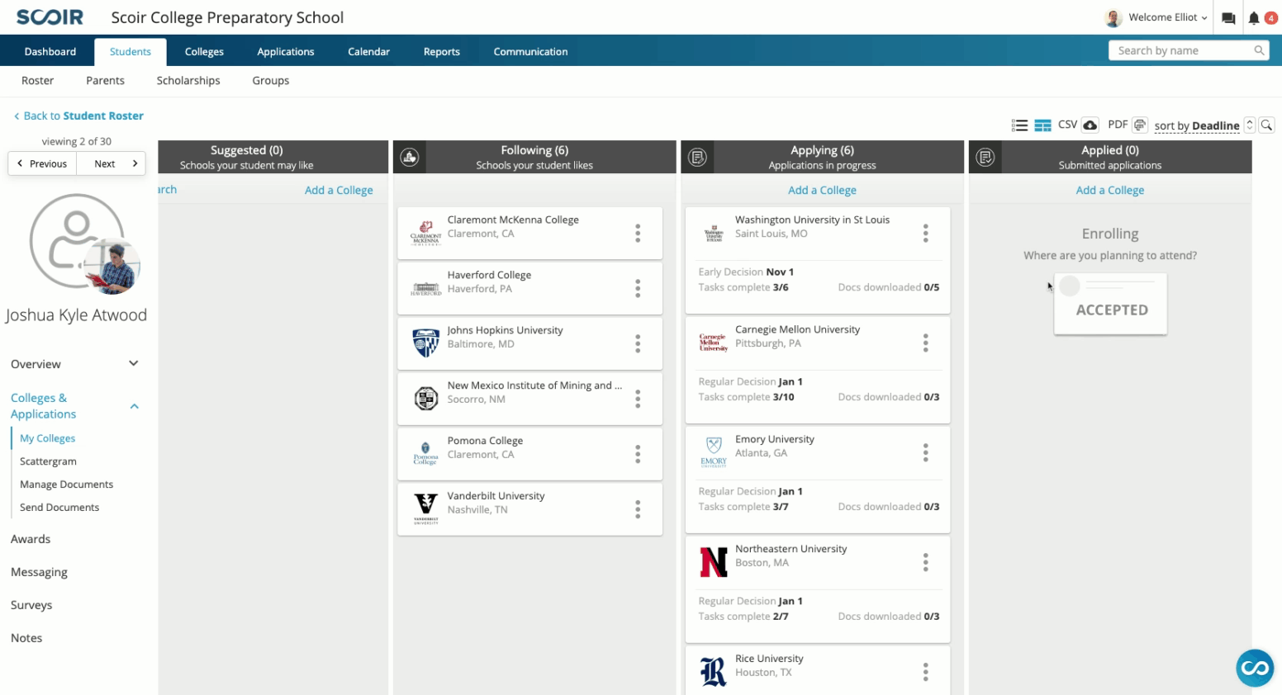
Task: Open Manage Documents in sidebar
Action: [66, 485]
